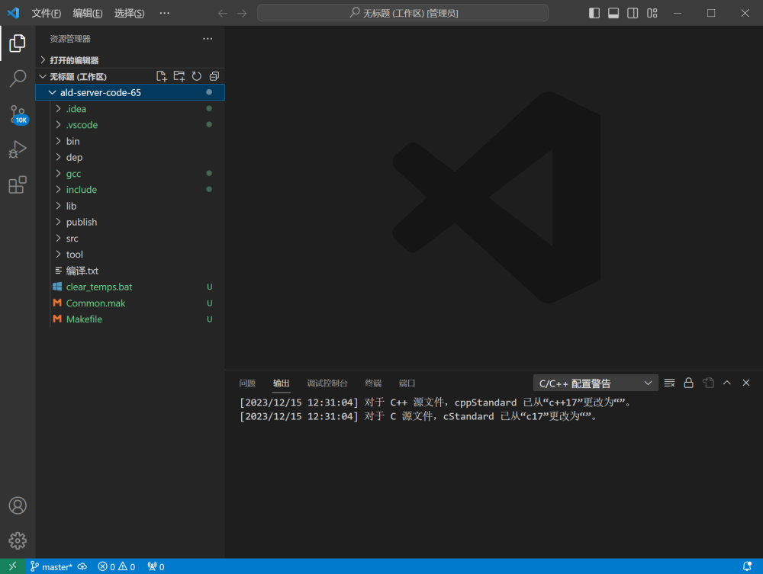Click the master* branch in status bar
This screenshot has height=574, width=763.
pyautogui.click(x=52, y=566)
